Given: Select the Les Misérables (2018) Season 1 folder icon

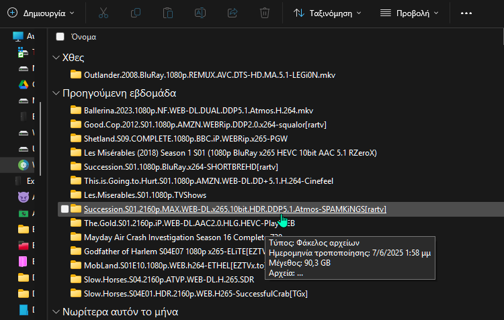Looking at the screenshot, I should pyautogui.click(x=76, y=152).
